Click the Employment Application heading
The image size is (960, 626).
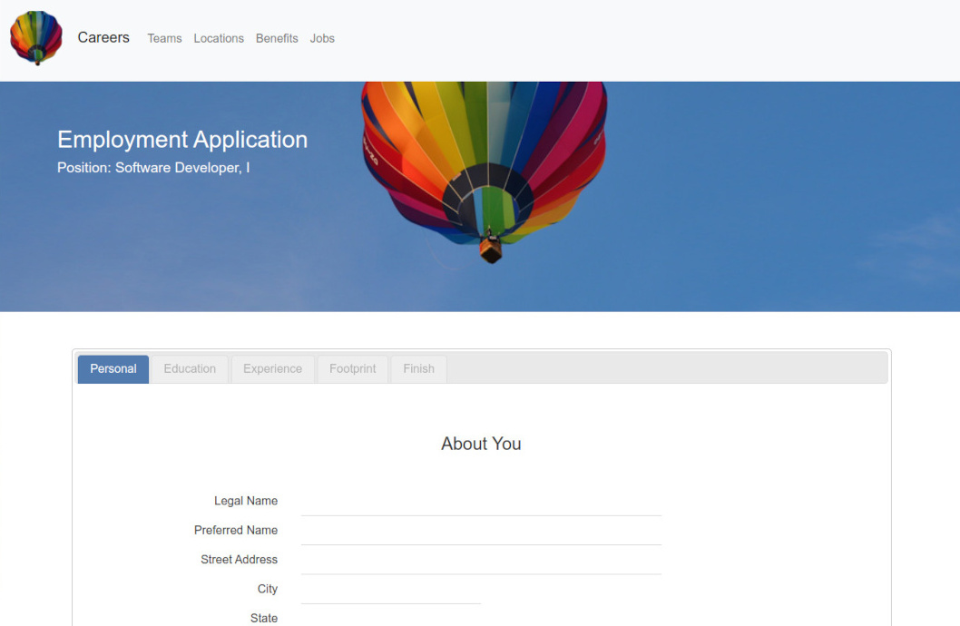pyautogui.click(x=182, y=140)
